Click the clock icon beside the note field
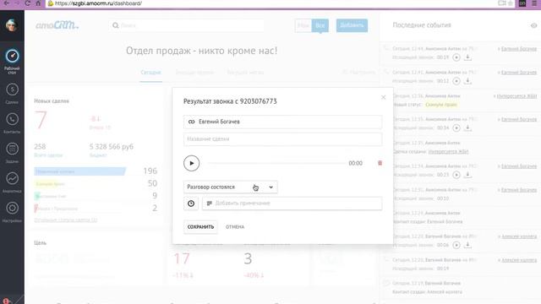This screenshot has height=304, width=541. pyautogui.click(x=191, y=204)
